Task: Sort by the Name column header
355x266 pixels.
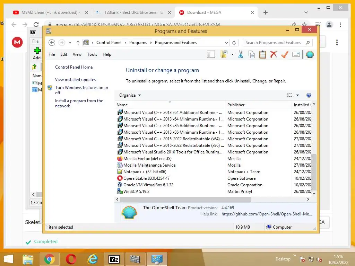Action: 170,105
